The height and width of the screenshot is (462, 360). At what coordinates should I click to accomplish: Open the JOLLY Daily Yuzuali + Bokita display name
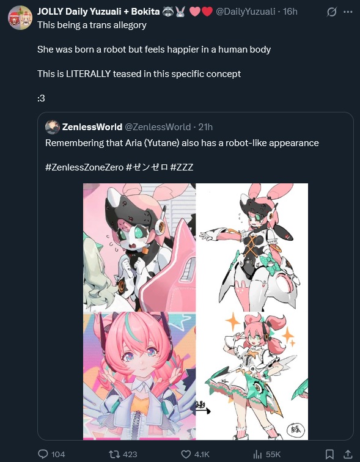(98, 12)
